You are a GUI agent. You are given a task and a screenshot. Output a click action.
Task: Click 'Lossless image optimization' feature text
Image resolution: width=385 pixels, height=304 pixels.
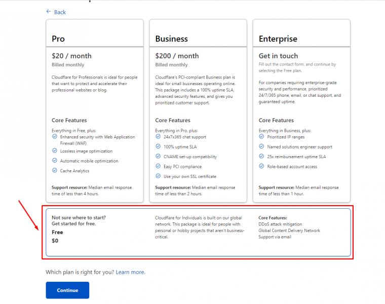tap(86, 151)
